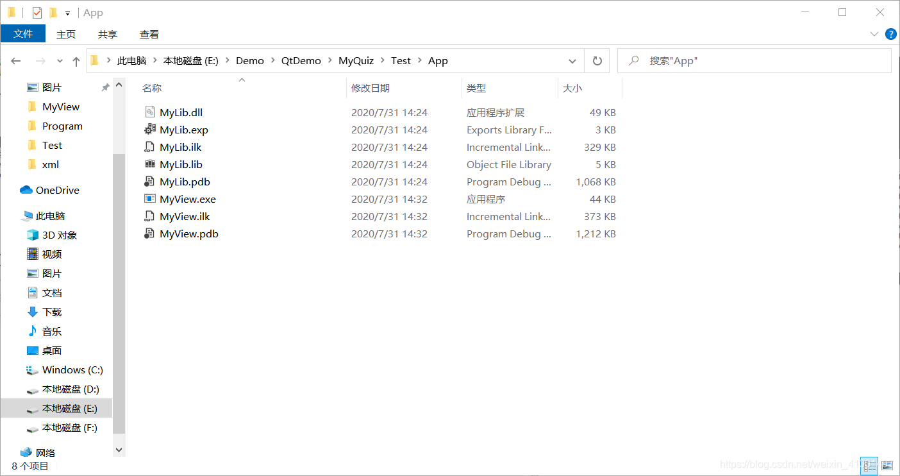
Task: Switch to large icons view layout
Action: (x=887, y=466)
